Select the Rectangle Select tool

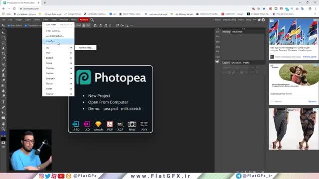pyautogui.click(x=3, y=38)
